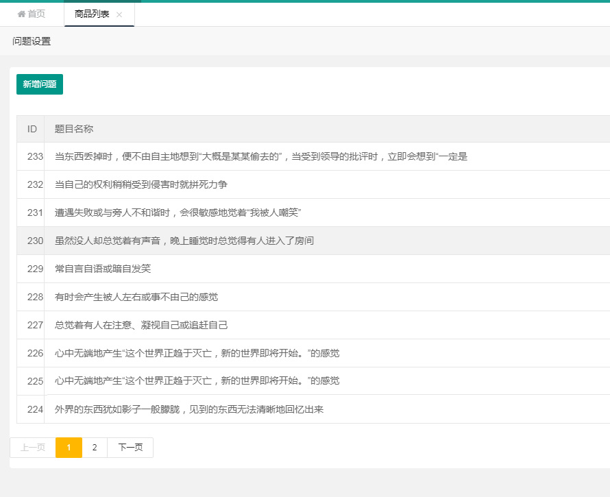610x497 pixels.
Task: Click the home icon in 首页 tab
Action: (x=21, y=14)
